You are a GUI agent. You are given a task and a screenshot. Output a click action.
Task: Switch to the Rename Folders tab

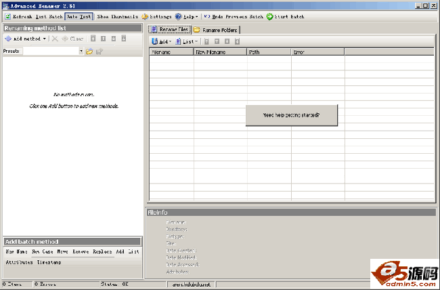[x=216, y=30]
